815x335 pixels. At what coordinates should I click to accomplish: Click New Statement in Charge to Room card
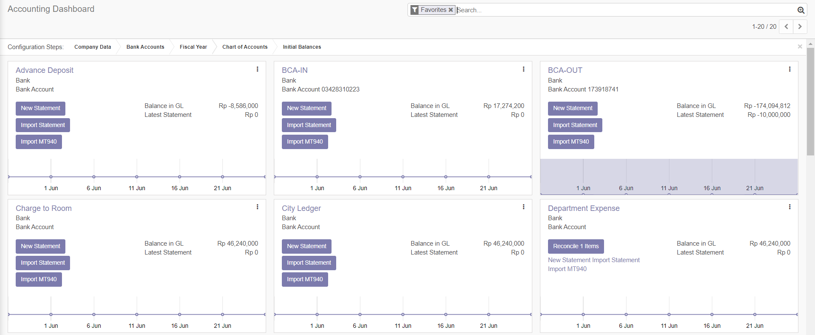click(40, 246)
